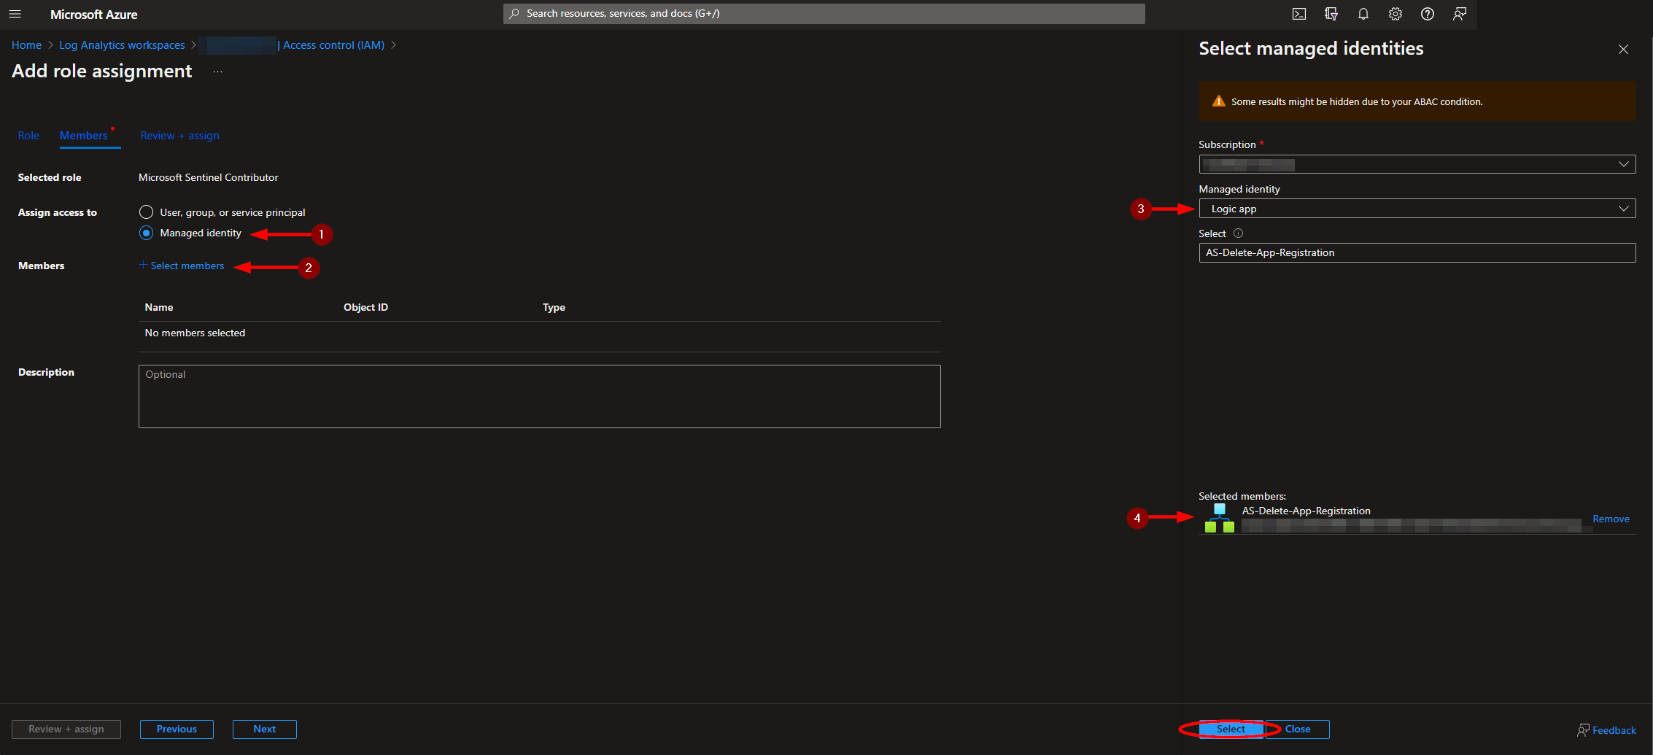Expand the Managed identity Logic app dropdown
The height and width of the screenshot is (755, 1653).
(x=1417, y=209)
